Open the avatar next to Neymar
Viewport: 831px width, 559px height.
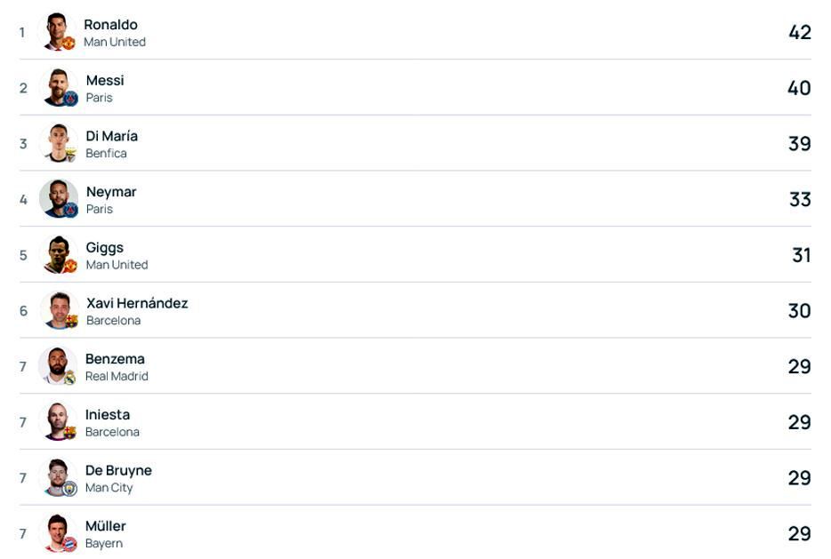[x=59, y=199]
